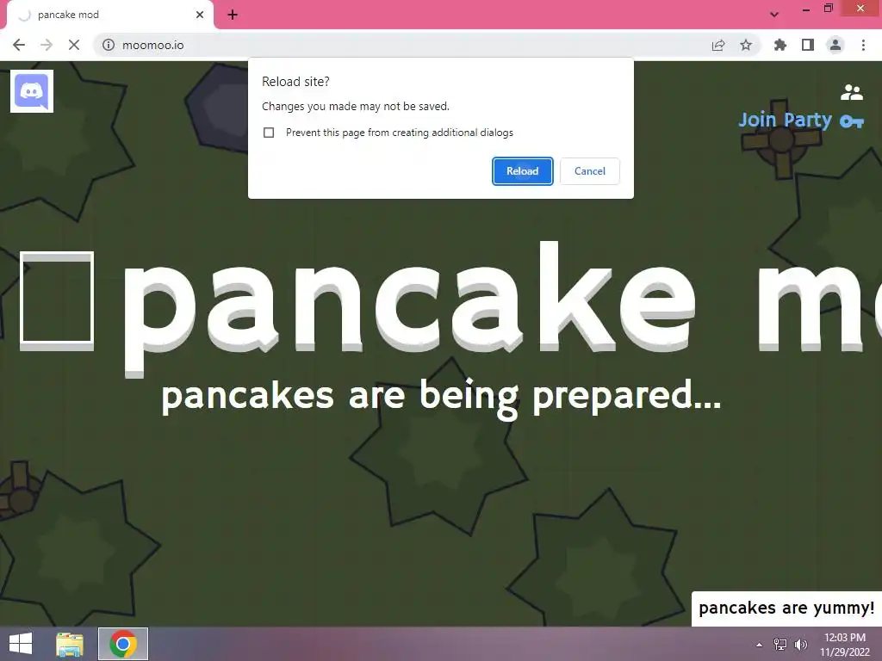Screen dimensions: 882x661
Task: Open a new tab
Action: pyautogui.click(x=233, y=15)
